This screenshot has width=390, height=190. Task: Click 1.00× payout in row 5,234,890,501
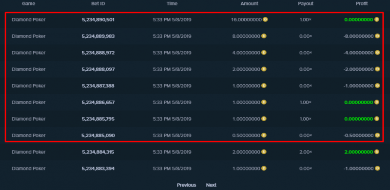pyautogui.click(x=306, y=19)
